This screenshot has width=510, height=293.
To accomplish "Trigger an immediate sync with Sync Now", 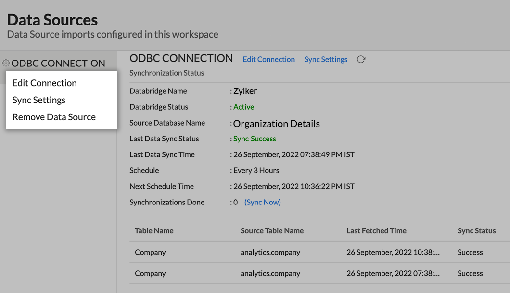I will (262, 202).
